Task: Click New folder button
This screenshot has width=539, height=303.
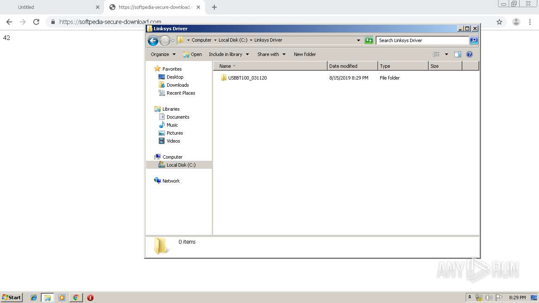Action: tap(305, 54)
